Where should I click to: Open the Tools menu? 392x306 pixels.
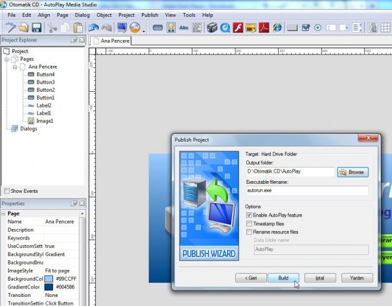(189, 15)
